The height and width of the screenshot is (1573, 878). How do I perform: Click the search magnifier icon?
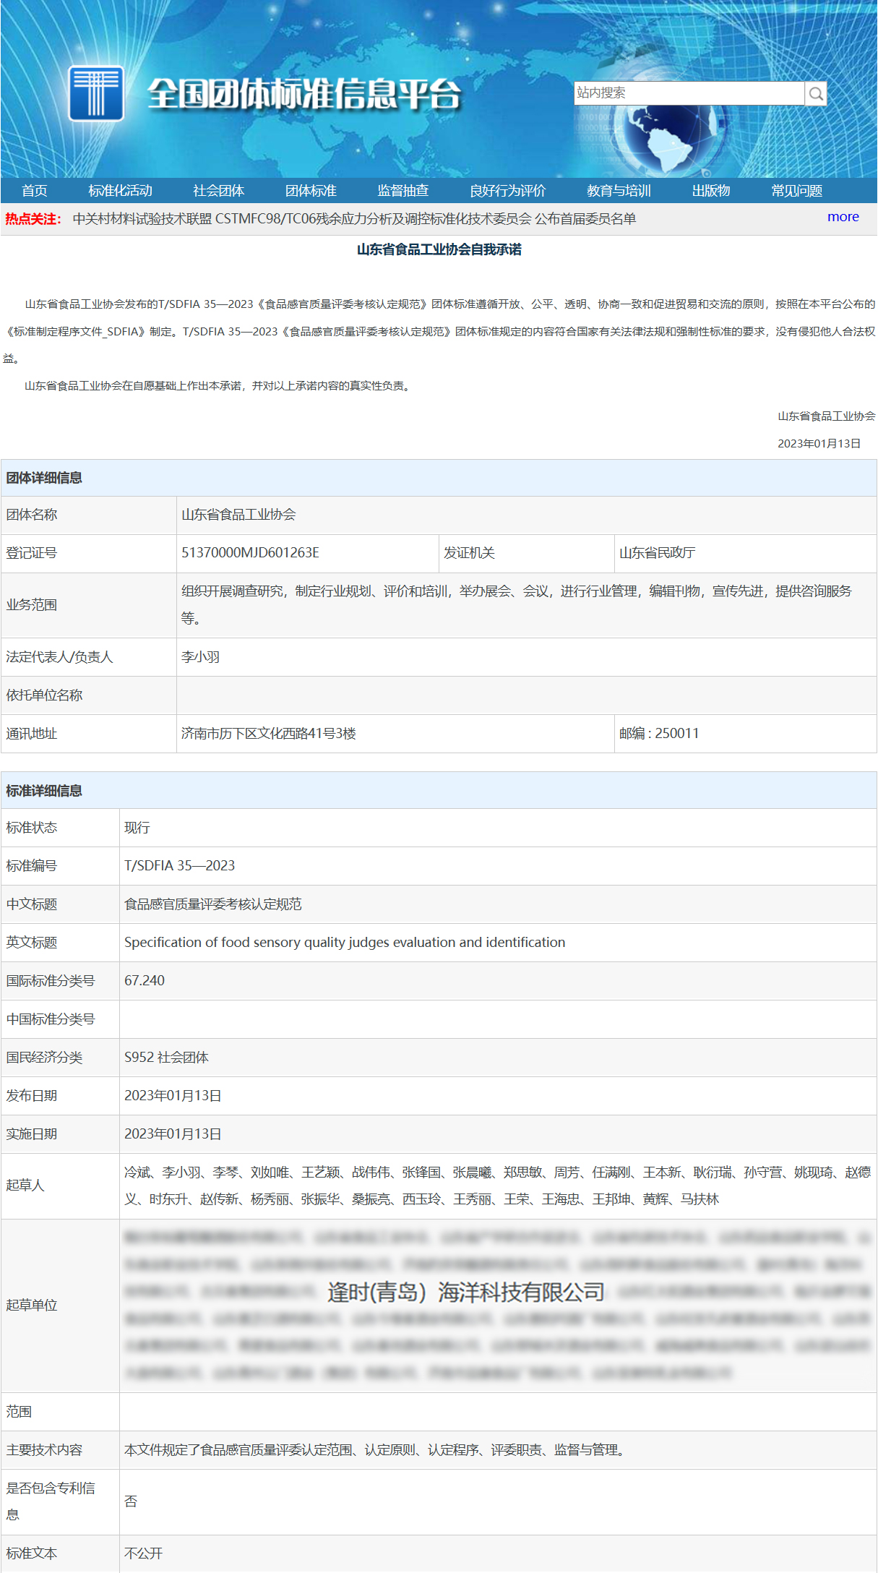[816, 93]
